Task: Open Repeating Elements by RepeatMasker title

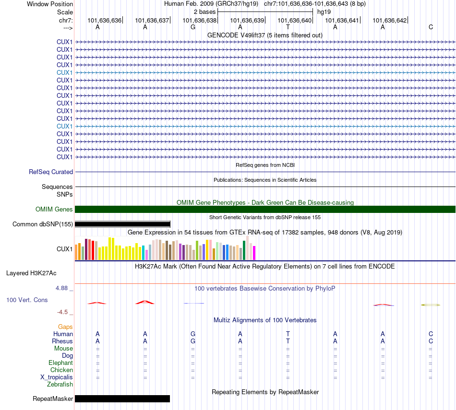Action: click(265, 392)
